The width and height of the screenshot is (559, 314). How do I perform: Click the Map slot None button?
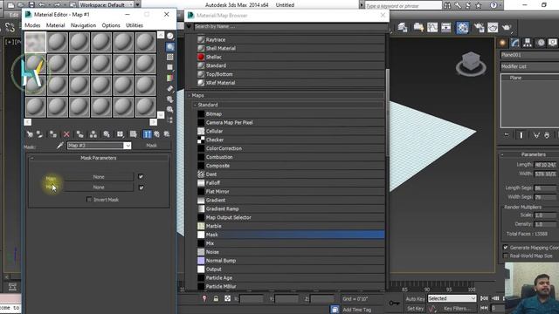tap(99, 177)
